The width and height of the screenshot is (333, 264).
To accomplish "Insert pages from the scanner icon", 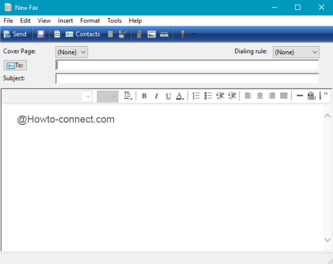I will (x=164, y=35).
